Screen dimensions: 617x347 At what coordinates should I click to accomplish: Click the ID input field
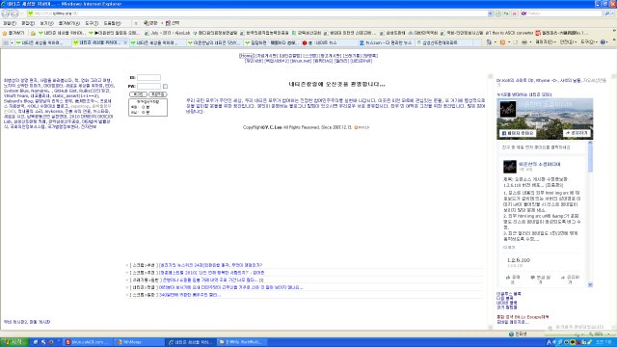click(x=148, y=77)
